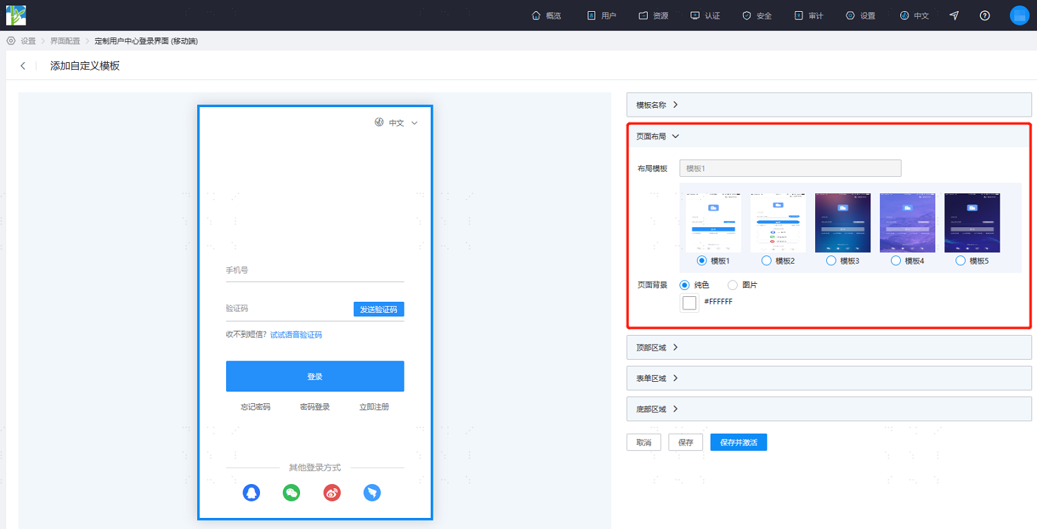Viewport: 1037px width, 529px height.
Task: Expand the 底部区域 section
Action: [x=829, y=409]
